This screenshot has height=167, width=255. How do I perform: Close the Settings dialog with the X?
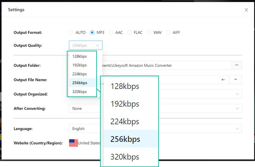(x=246, y=10)
